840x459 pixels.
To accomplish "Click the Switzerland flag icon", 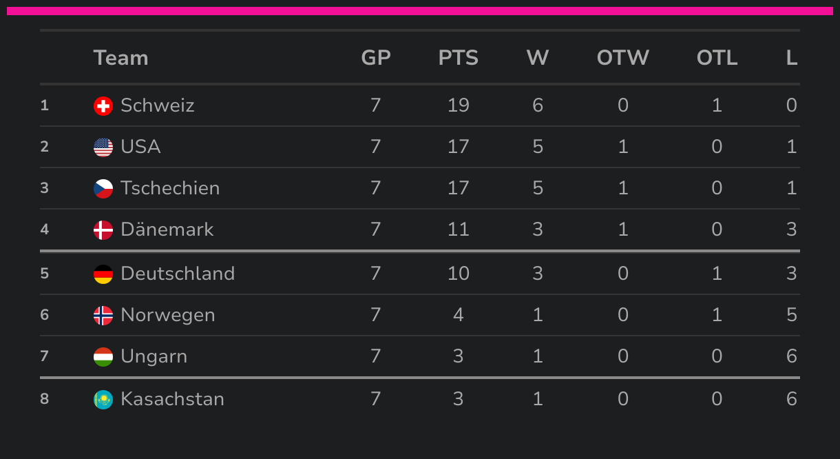I will (103, 105).
